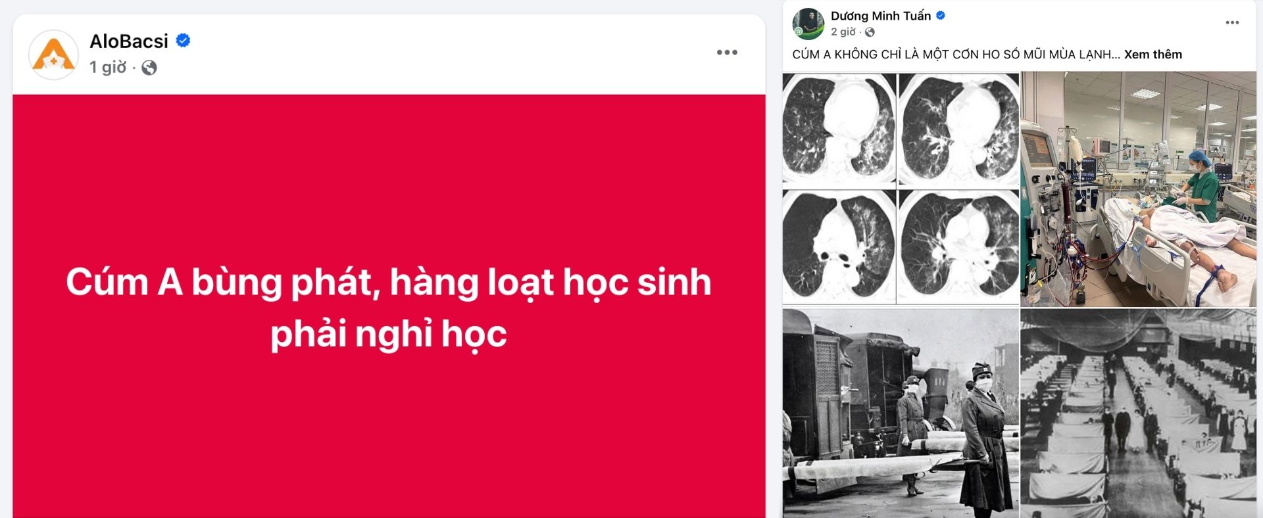Click AloBacsi verified badge
Viewport: 1263px width, 518px height.
pyautogui.click(x=184, y=41)
